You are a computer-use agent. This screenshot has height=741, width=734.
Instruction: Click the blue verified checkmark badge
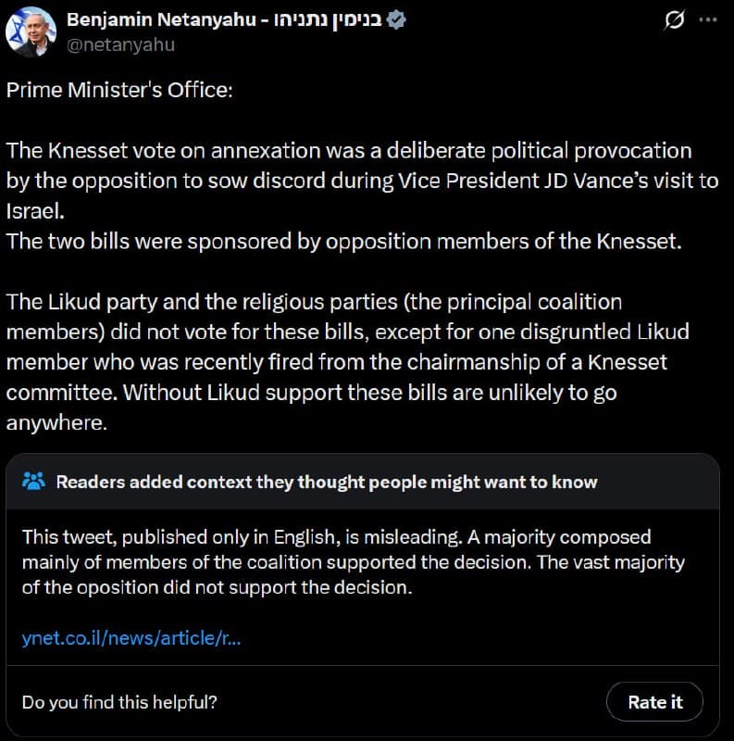point(398,17)
